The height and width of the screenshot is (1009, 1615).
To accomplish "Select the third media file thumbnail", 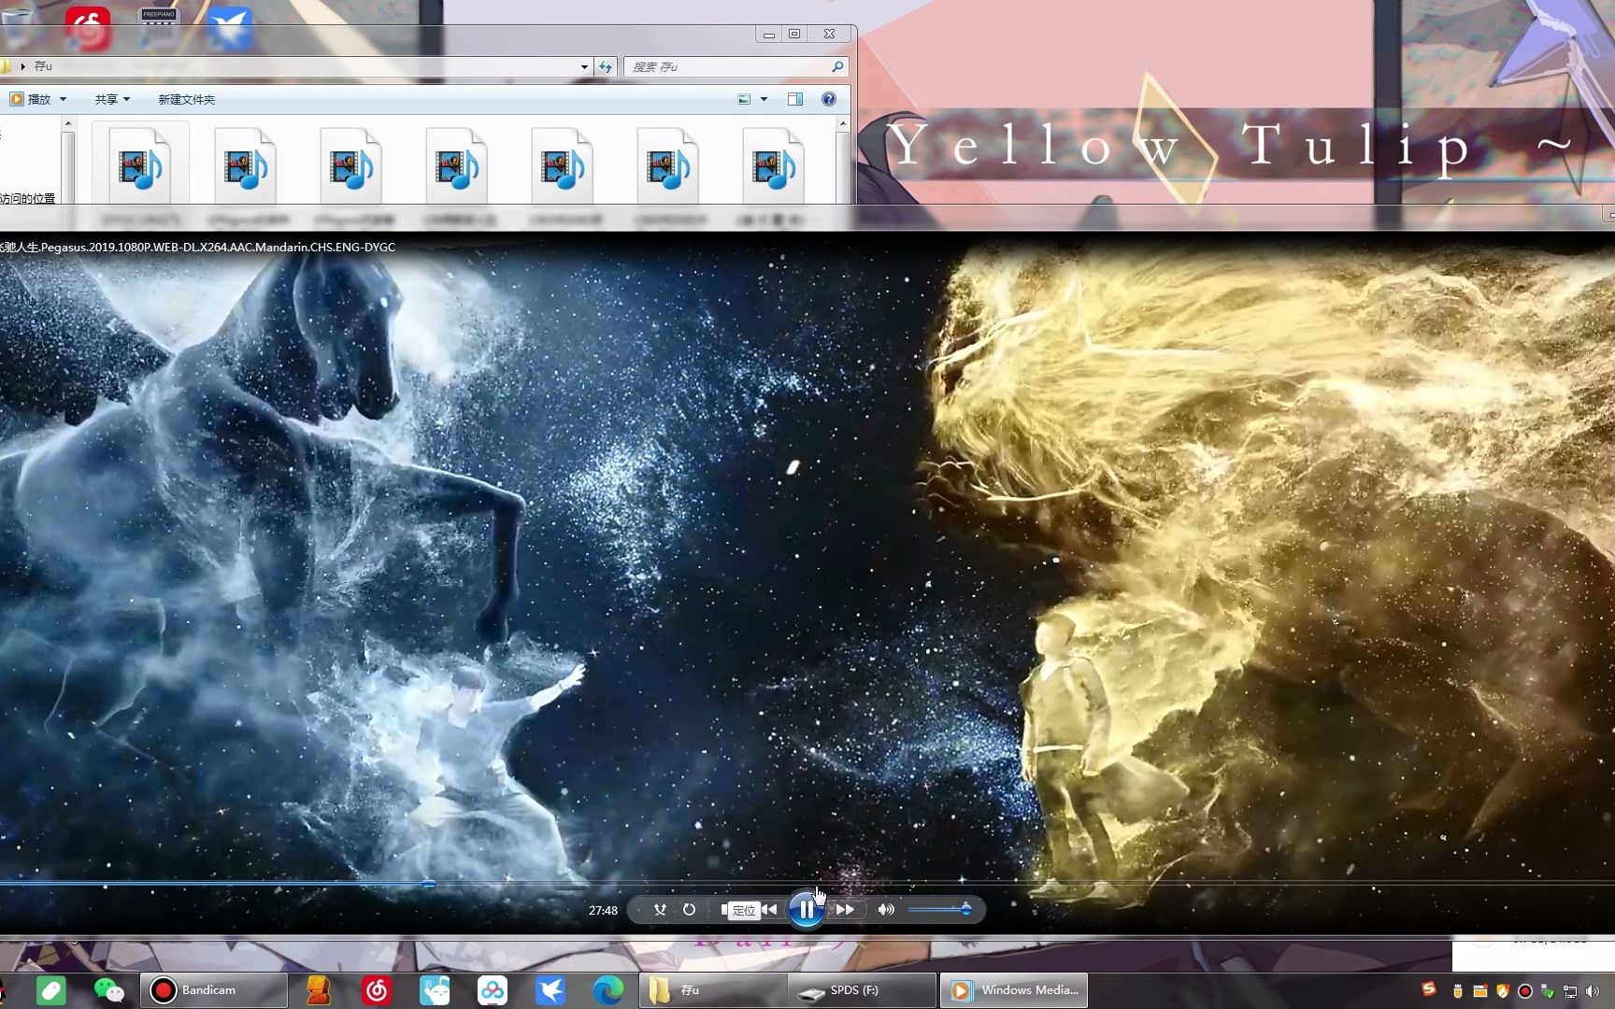I will (351, 166).
